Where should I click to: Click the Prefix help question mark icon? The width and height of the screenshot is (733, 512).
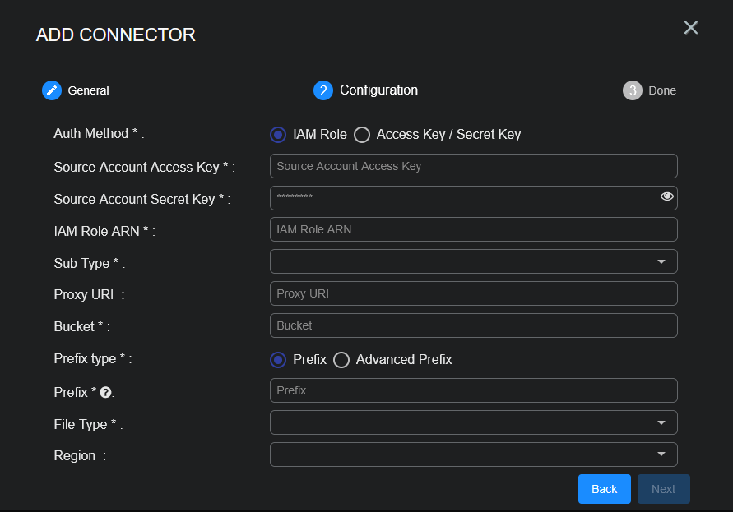(x=105, y=393)
